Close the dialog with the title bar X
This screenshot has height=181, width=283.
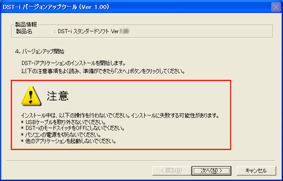click(x=276, y=7)
